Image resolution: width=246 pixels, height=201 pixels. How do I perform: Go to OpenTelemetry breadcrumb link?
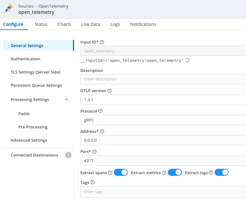(53, 6)
